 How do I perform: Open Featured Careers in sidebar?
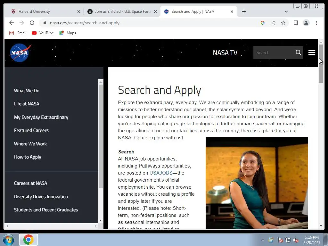click(31, 130)
